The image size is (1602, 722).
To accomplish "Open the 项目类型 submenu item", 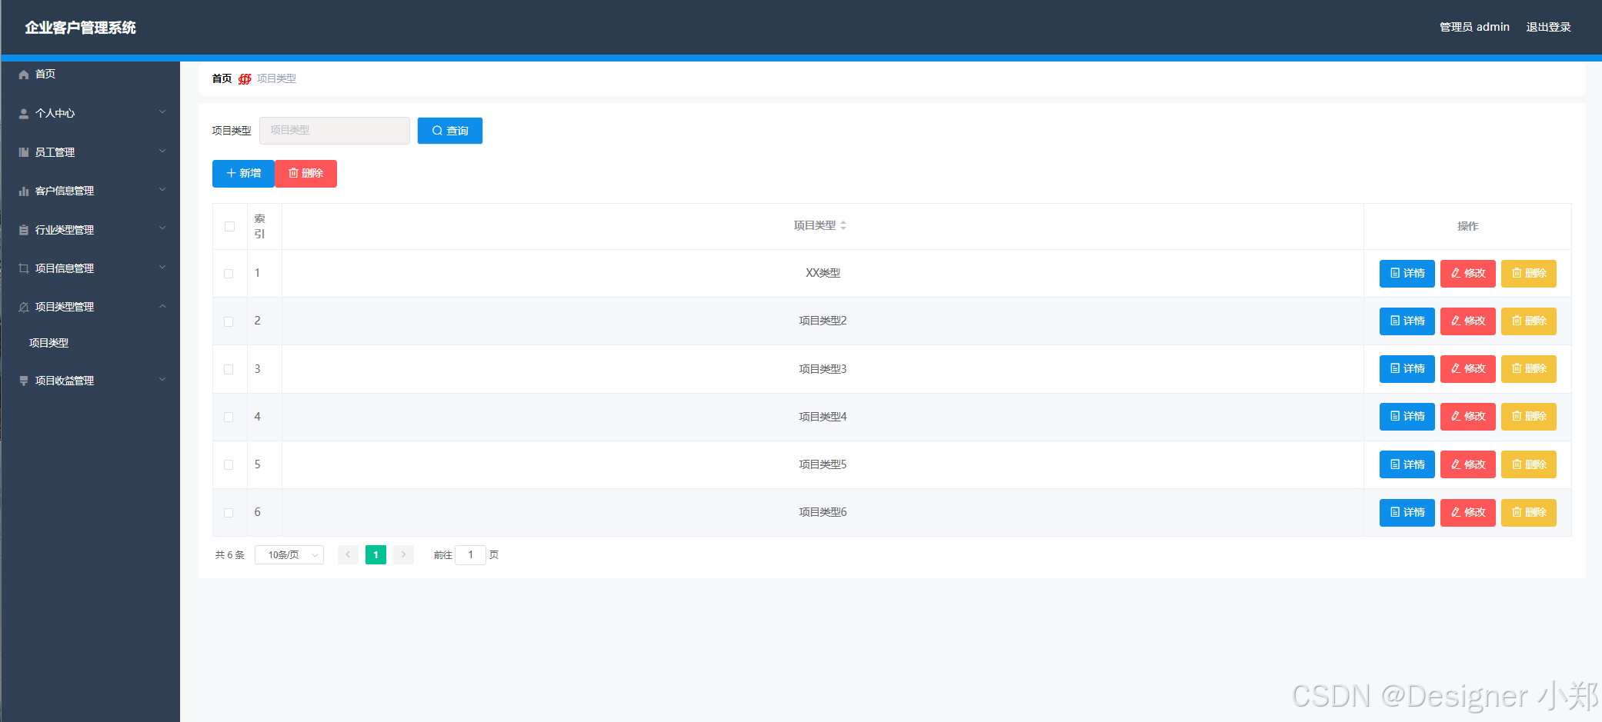I will pyautogui.click(x=90, y=343).
